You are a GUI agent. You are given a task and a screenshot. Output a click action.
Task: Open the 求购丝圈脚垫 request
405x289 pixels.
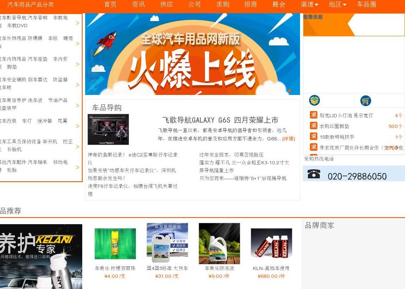tap(334, 126)
